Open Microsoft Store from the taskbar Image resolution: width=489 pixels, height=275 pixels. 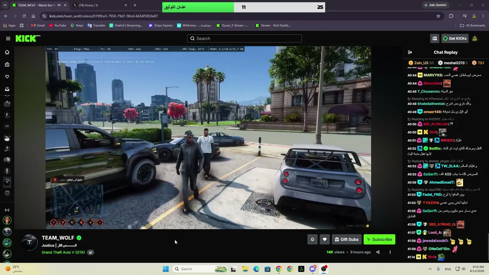[267, 269]
